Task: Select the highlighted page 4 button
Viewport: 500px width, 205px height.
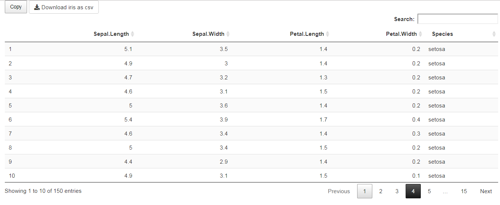Action: tap(413, 191)
